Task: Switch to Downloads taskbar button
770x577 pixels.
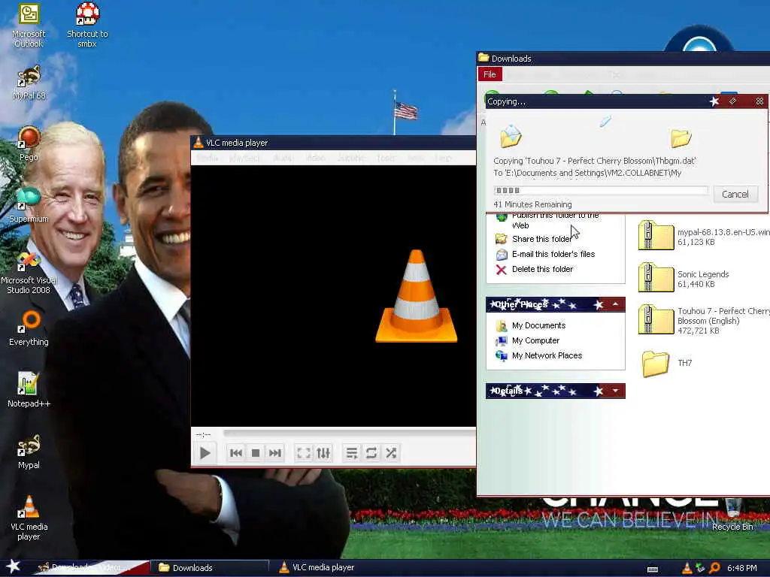Action: point(209,568)
